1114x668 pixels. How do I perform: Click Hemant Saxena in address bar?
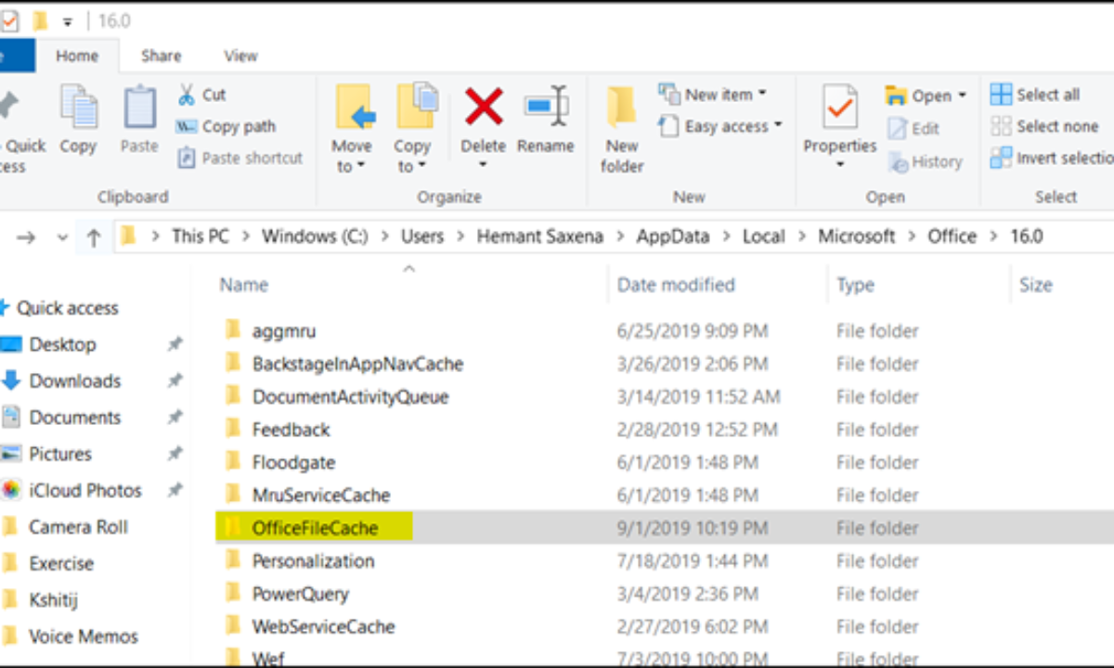point(539,237)
